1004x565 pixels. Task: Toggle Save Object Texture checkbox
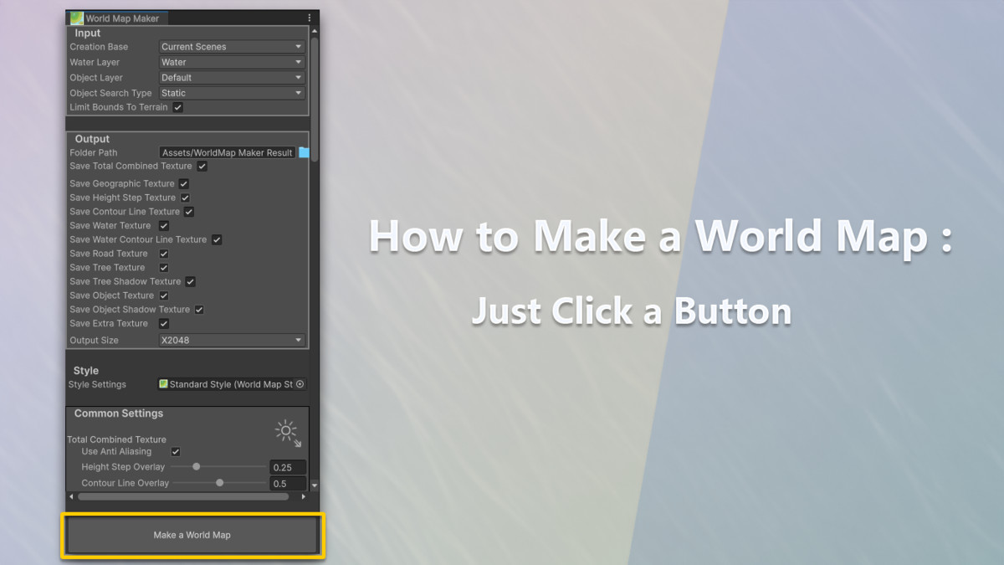(x=164, y=295)
